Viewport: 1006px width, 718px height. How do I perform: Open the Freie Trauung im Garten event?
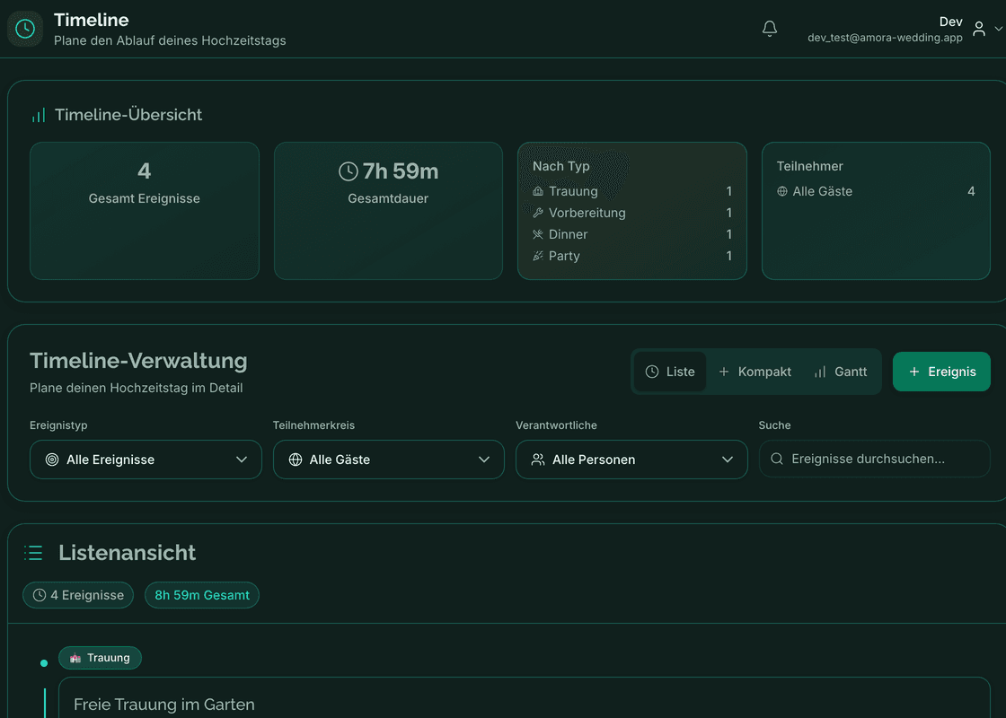[x=525, y=698]
